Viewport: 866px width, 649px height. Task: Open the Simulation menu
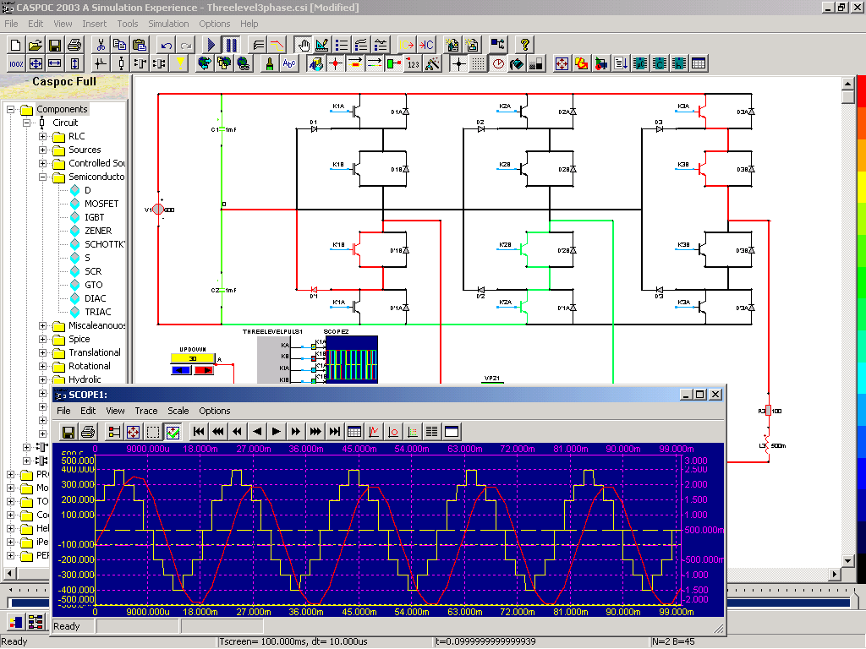(168, 24)
